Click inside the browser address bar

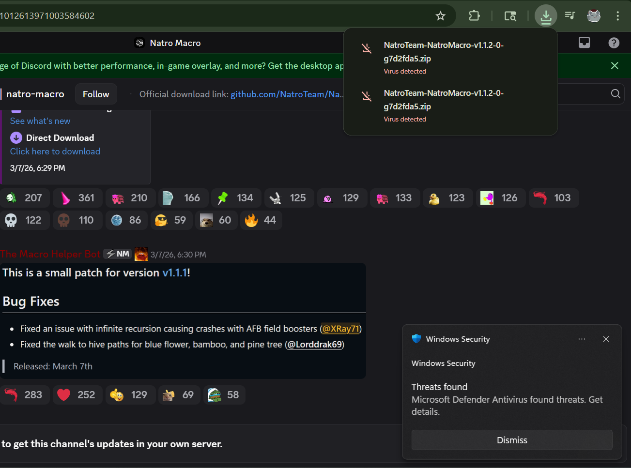click(194, 15)
